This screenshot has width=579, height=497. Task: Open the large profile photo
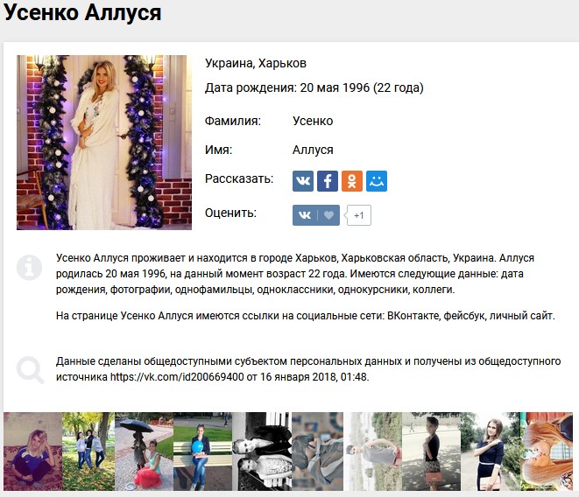pos(104,143)
